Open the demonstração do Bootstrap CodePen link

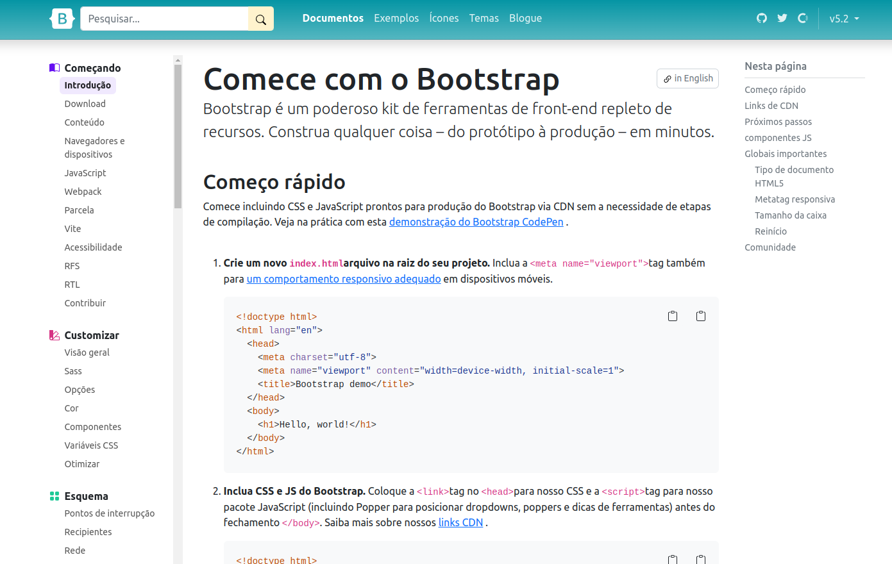point(476,222)
